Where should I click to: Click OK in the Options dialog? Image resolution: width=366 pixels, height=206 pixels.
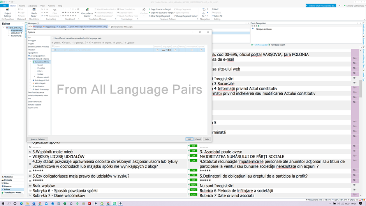189,139
